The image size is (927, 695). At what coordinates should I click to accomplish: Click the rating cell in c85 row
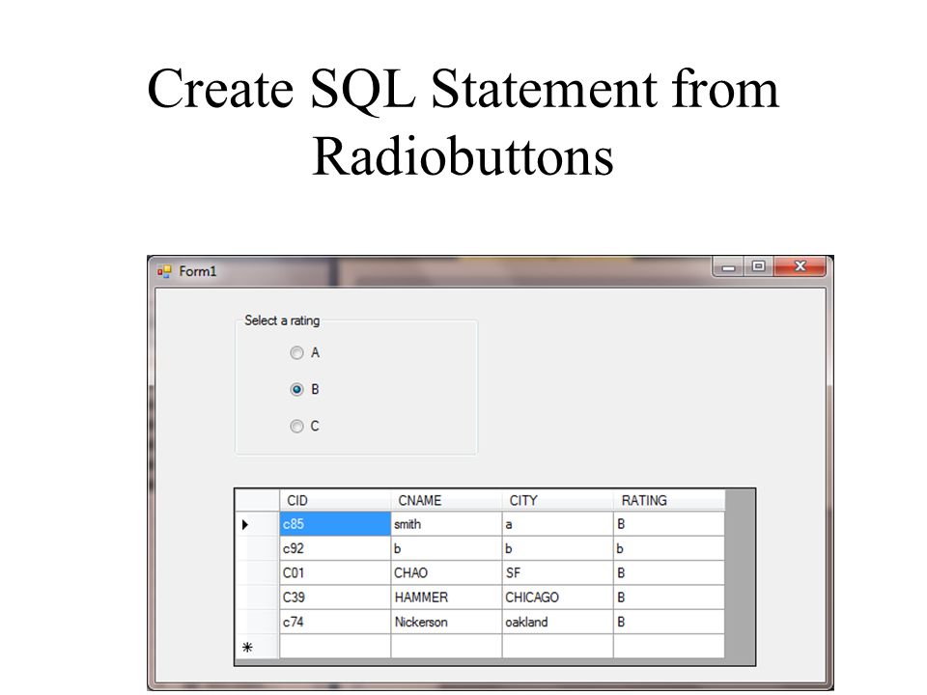tap(669, 524)
